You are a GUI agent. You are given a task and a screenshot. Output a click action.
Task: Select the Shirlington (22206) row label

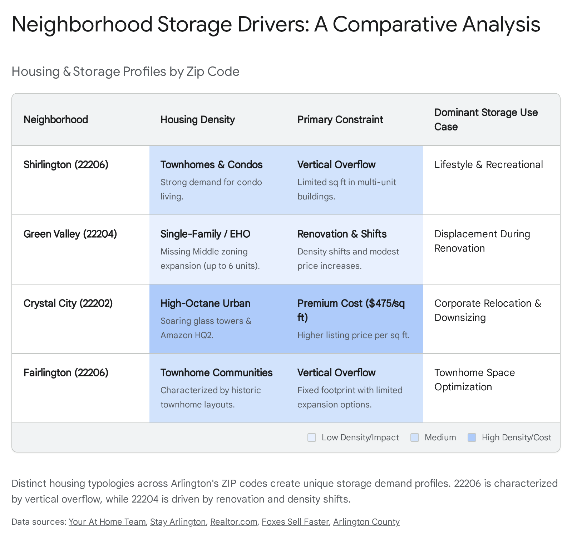coord(66,164)
